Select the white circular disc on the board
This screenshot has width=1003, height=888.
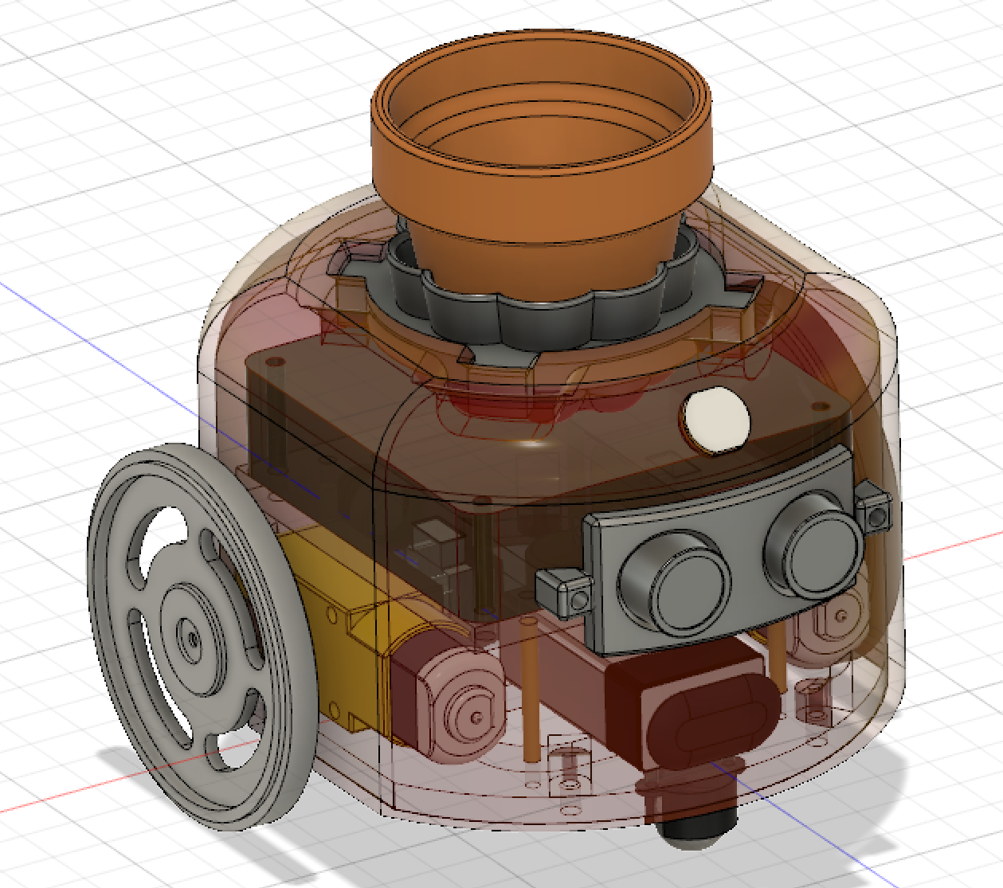(716, 421)
